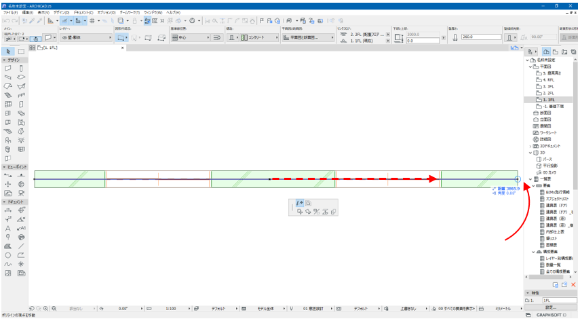
Task: Open the デザイン(D) menu
Action: [x=62, y=13]
